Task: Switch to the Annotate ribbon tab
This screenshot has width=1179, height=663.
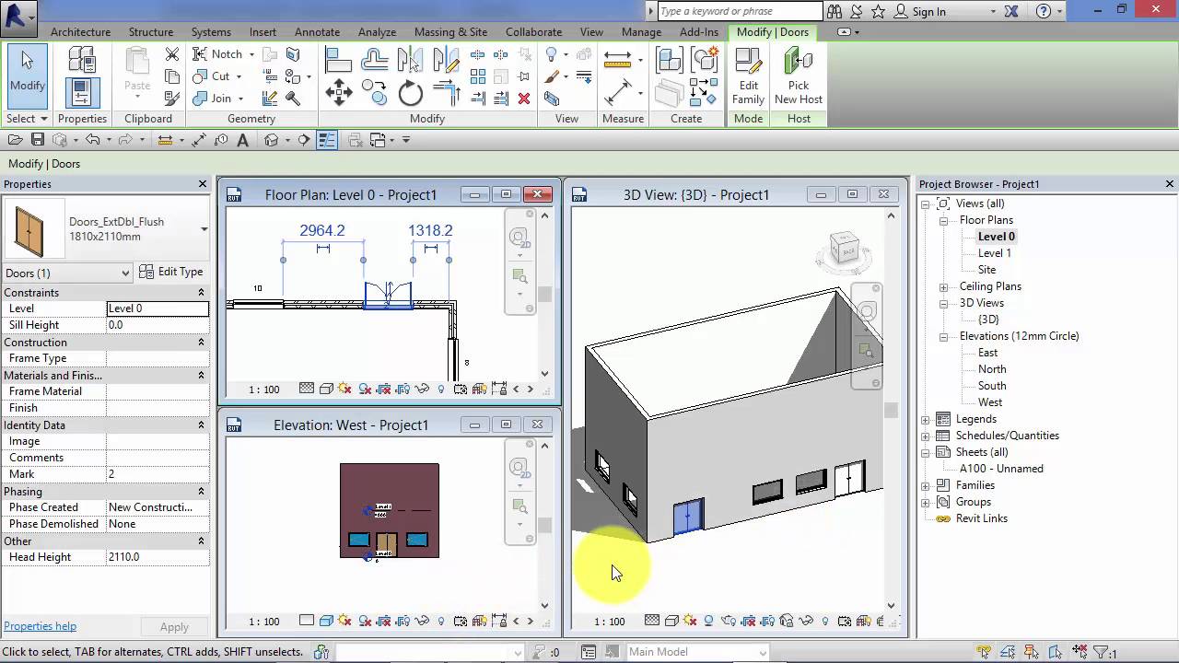Action: 317,32
